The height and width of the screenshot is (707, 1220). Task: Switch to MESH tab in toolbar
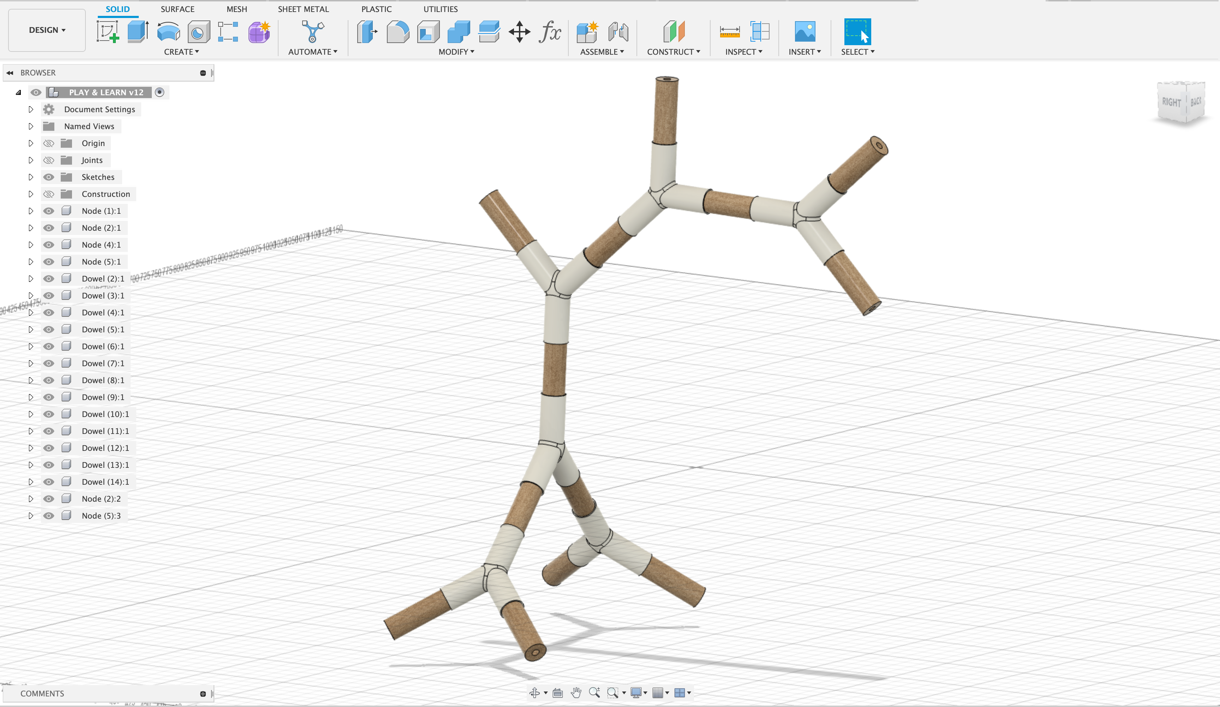(237, 9)
